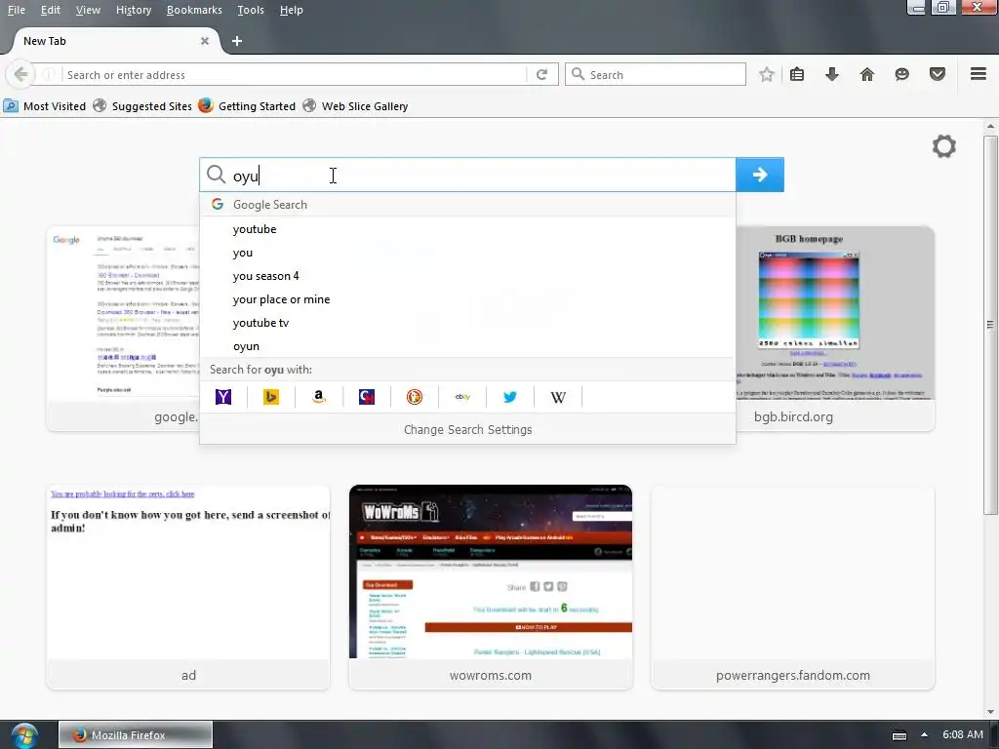The height and width of the screenshot is (749, 999).
Task: Open the Help menu
Action: 291,10
